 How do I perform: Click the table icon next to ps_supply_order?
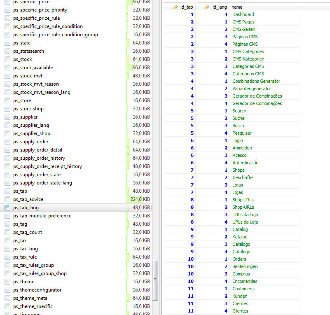(x=7, y=142)
